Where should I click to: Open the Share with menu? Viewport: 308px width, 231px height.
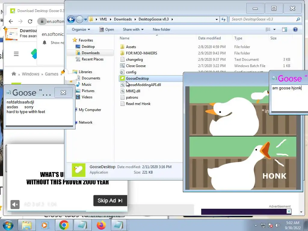click(x=133, y=29)
